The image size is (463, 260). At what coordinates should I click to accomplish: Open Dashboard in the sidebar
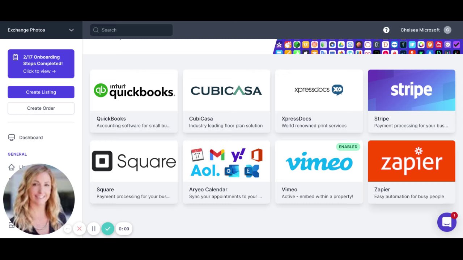[31, 138]
